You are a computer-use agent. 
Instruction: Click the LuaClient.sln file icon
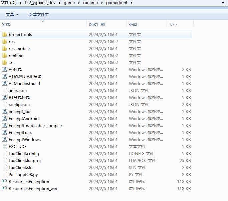[4, 168]
